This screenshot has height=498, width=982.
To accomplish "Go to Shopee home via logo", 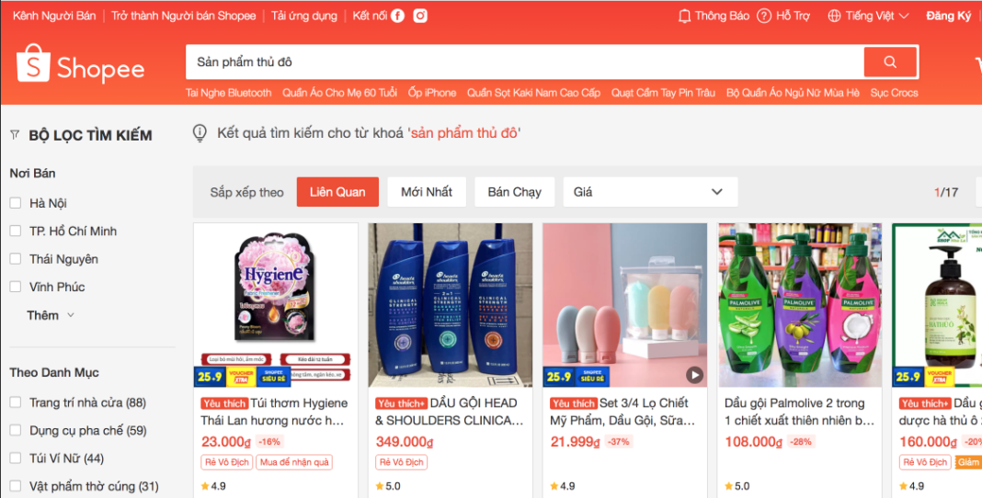I will [x=81, y=64].
